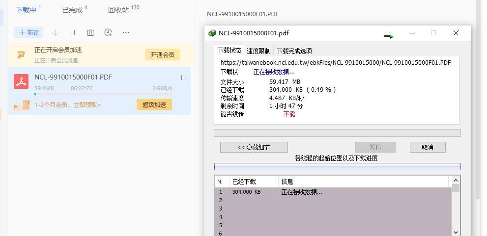The height and width of the screenshot is (236, 487).
Task: Click the thread progress bar segment
Action: 337,167
